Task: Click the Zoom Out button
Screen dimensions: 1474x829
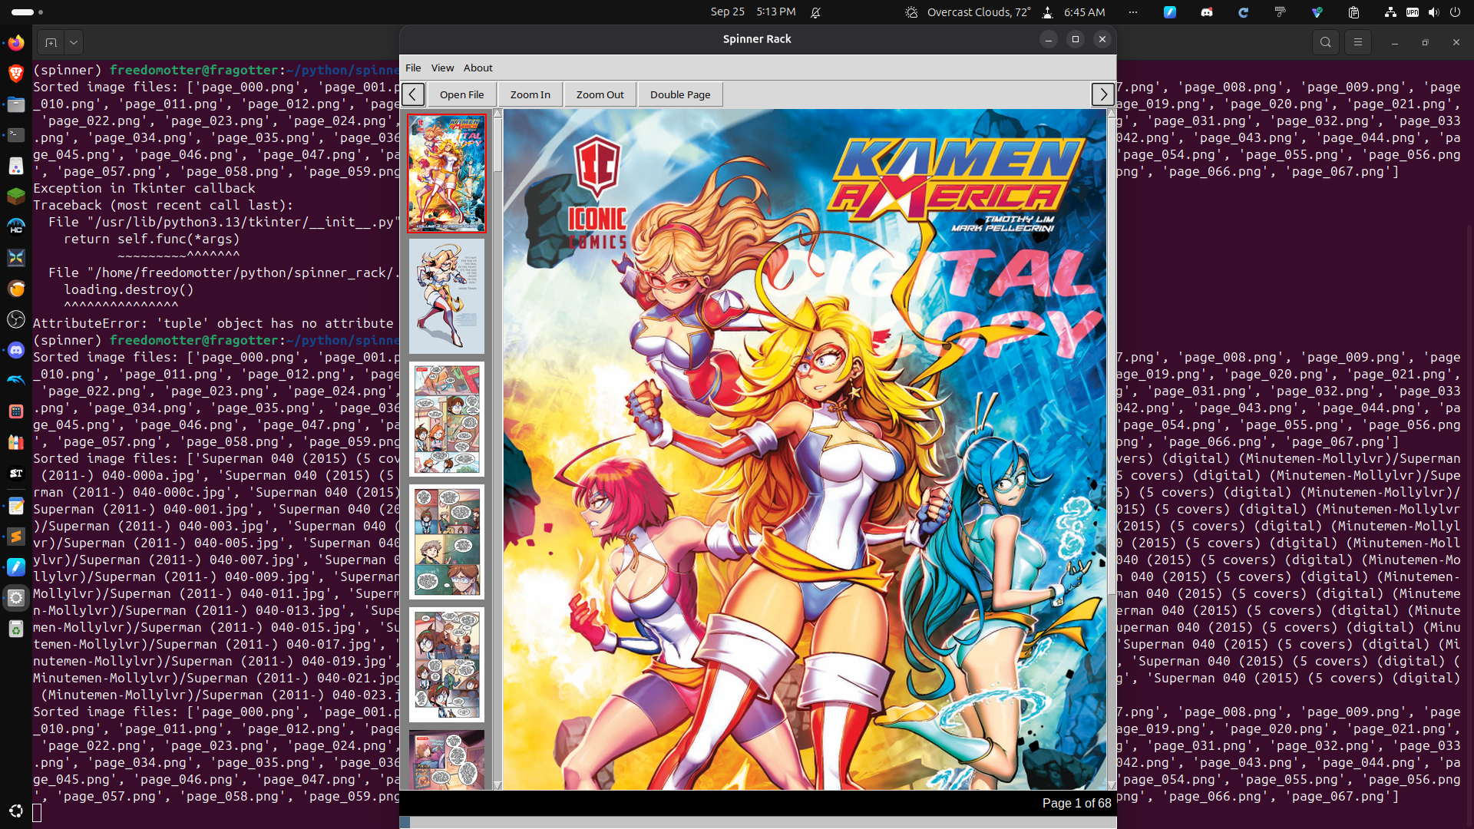Action: (x=600, y=94)
